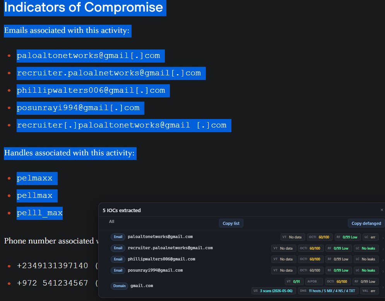
Task: Select the All filter tab
Action: pos(111,221)
